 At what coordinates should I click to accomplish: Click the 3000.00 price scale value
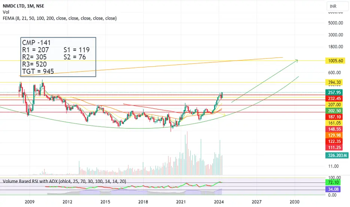[335, 35]
